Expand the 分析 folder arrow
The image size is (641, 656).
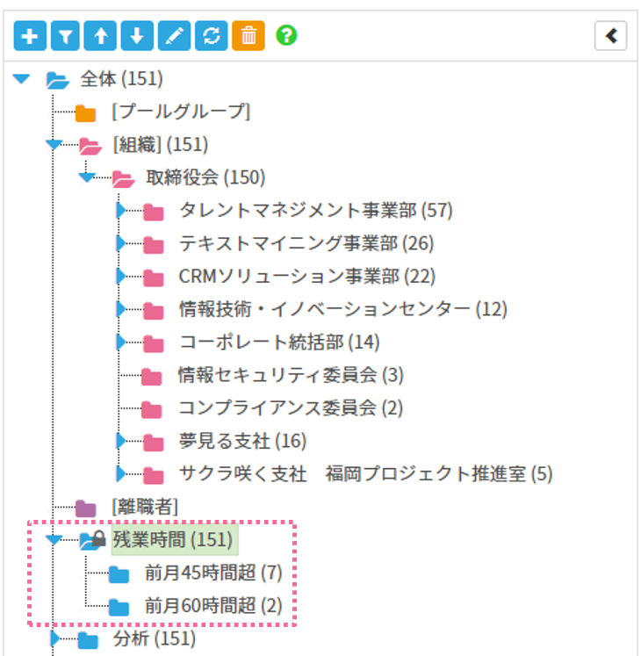[x=55, y=638]
